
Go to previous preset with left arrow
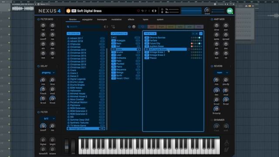[x=153, y=11]
